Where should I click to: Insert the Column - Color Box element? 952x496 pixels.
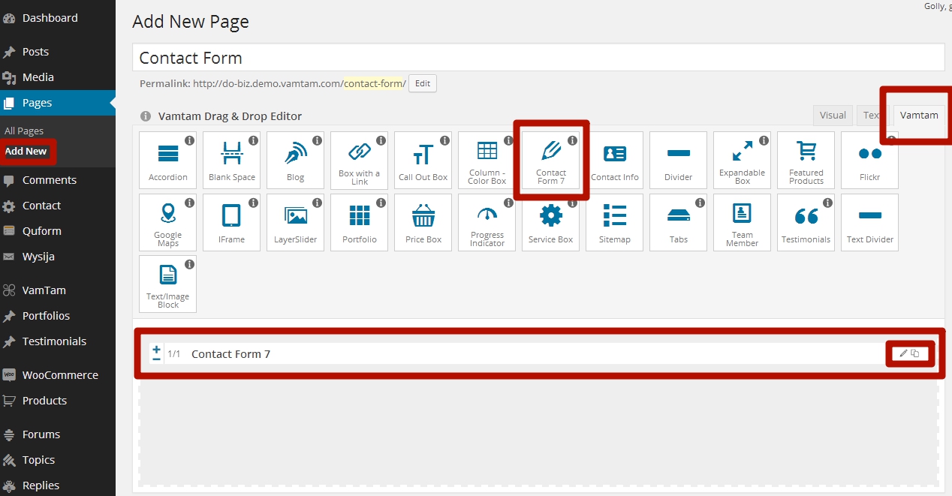pyautogui.click(x=487, y=160)
